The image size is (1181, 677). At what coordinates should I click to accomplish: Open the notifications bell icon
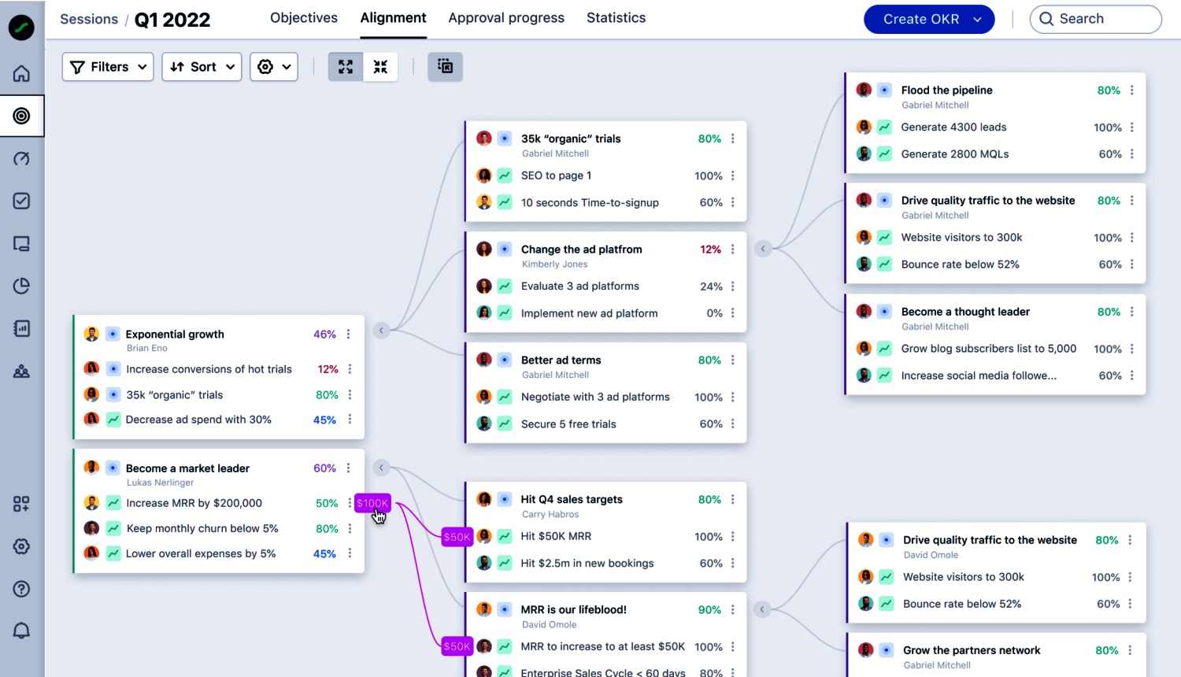21,630
